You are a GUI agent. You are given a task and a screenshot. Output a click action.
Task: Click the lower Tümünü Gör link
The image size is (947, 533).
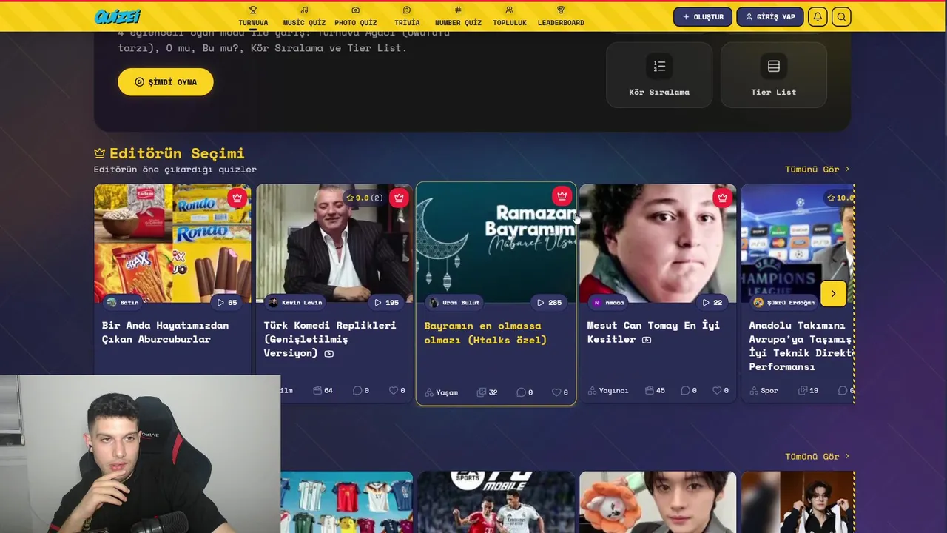click(818, 456)
